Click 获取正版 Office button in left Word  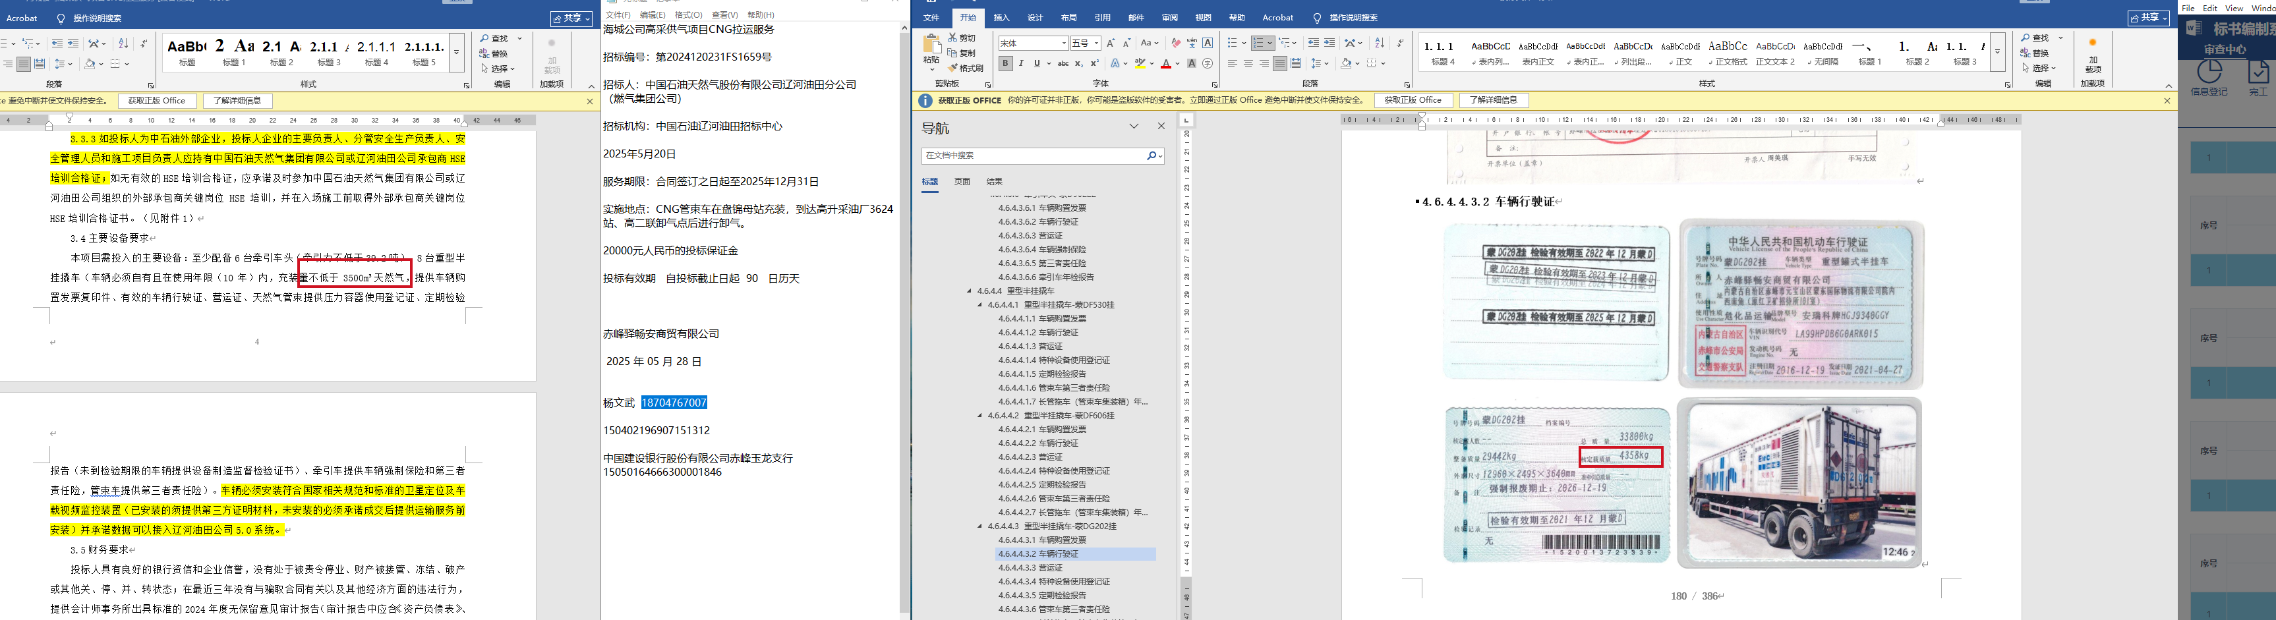[156, 101]
